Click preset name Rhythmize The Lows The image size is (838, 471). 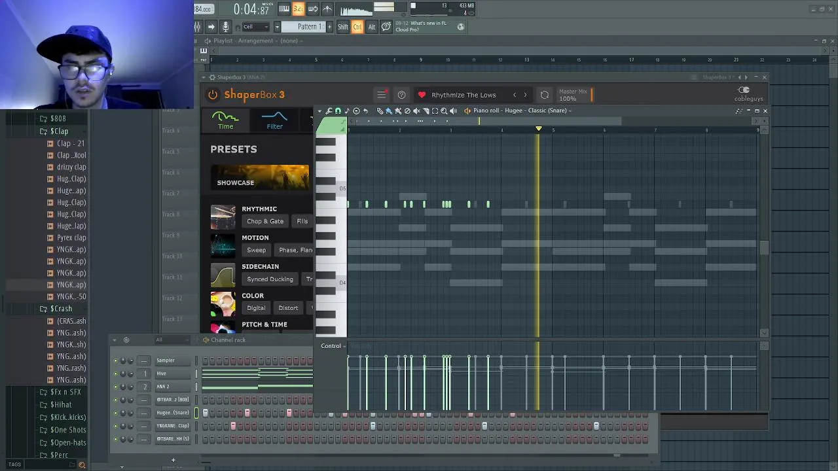464,95
